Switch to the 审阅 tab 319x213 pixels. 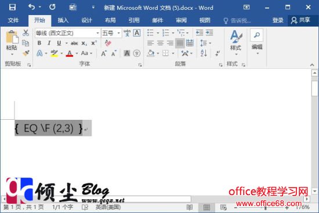point(181,20)
